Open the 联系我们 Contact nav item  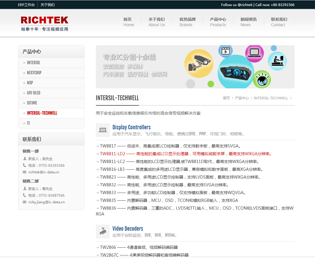click(x=279, y=22)
